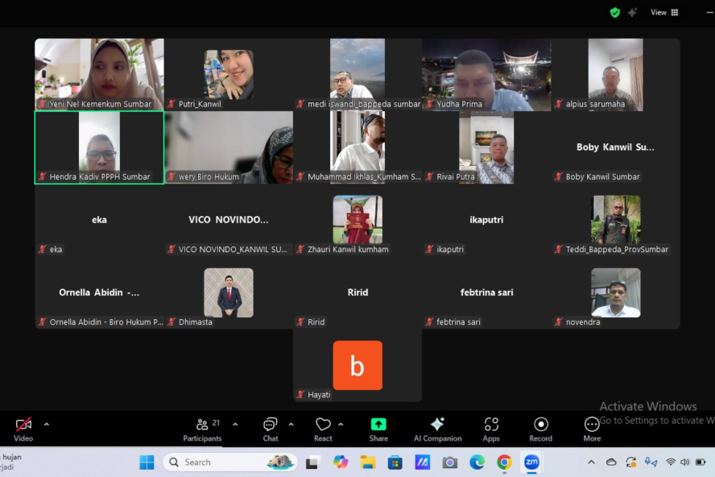715x477 pixels.
Task: Open the Participants panel
Action: pyautogui.click(x=202, y=429)
